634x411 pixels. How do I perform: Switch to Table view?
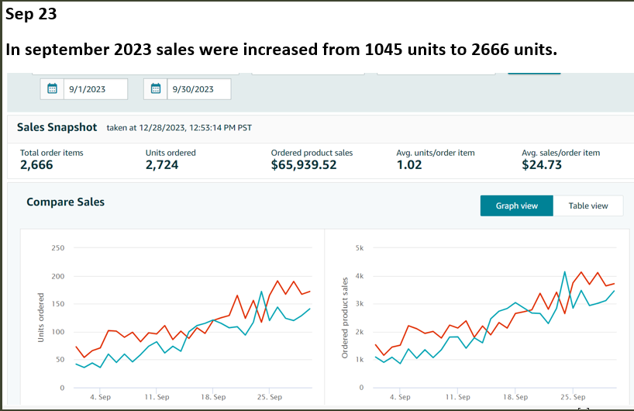[588, 205]
